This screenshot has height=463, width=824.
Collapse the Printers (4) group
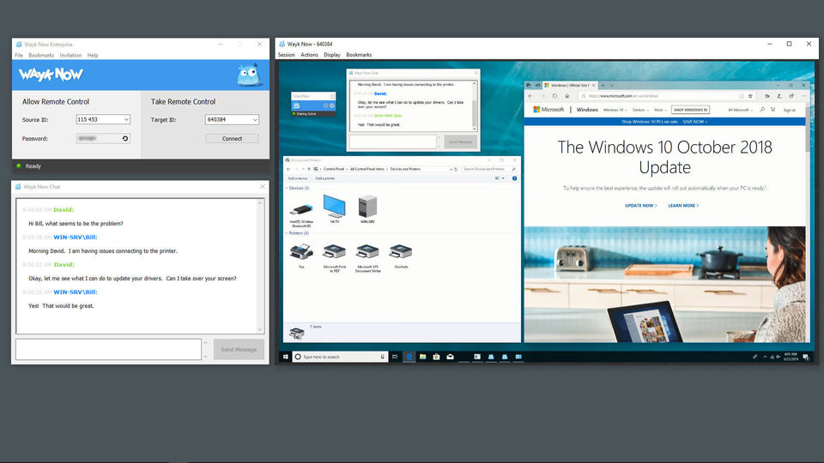(287, 233)
